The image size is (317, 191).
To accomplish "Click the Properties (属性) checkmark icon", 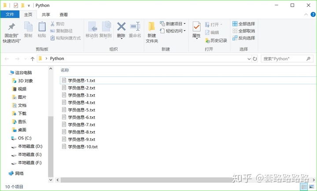I will point(196,27).
